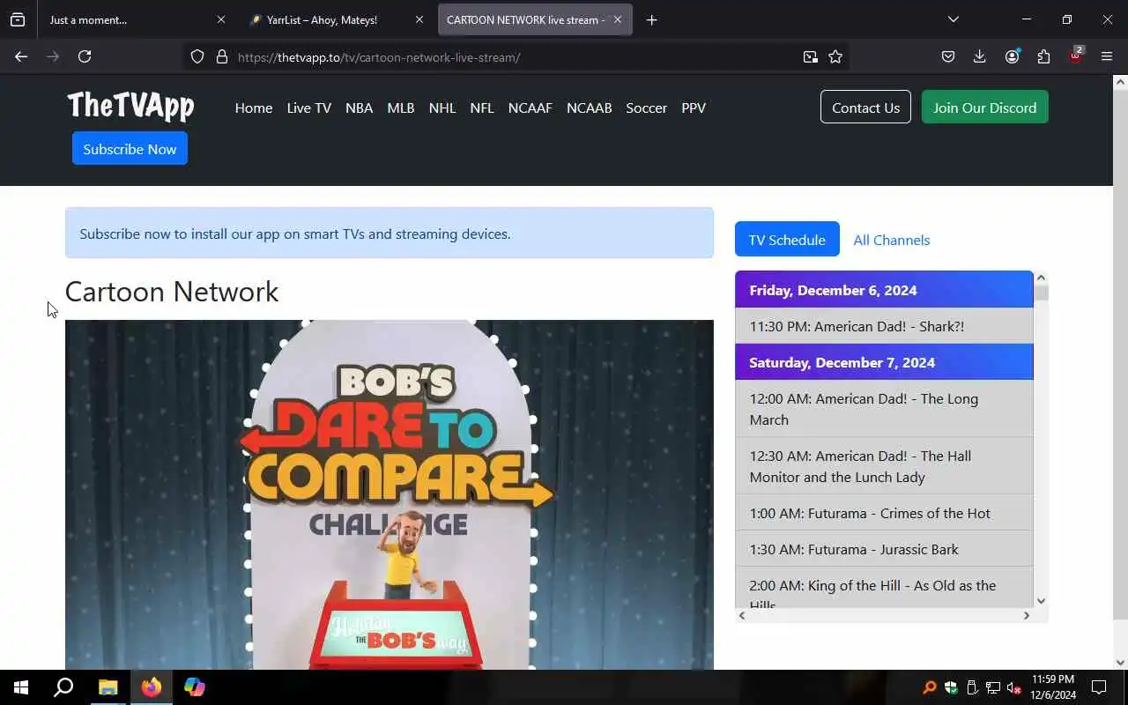Open the Firefox hamburger menu
This screenshot has width=1128, height=705.
pos(1107,56)
